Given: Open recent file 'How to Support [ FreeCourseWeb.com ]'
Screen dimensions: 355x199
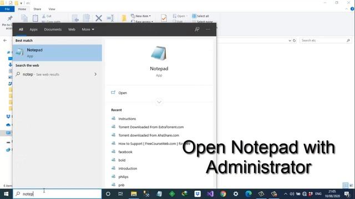Looking at the screenshot, I should pyautogui.click(x=154, y=144).
